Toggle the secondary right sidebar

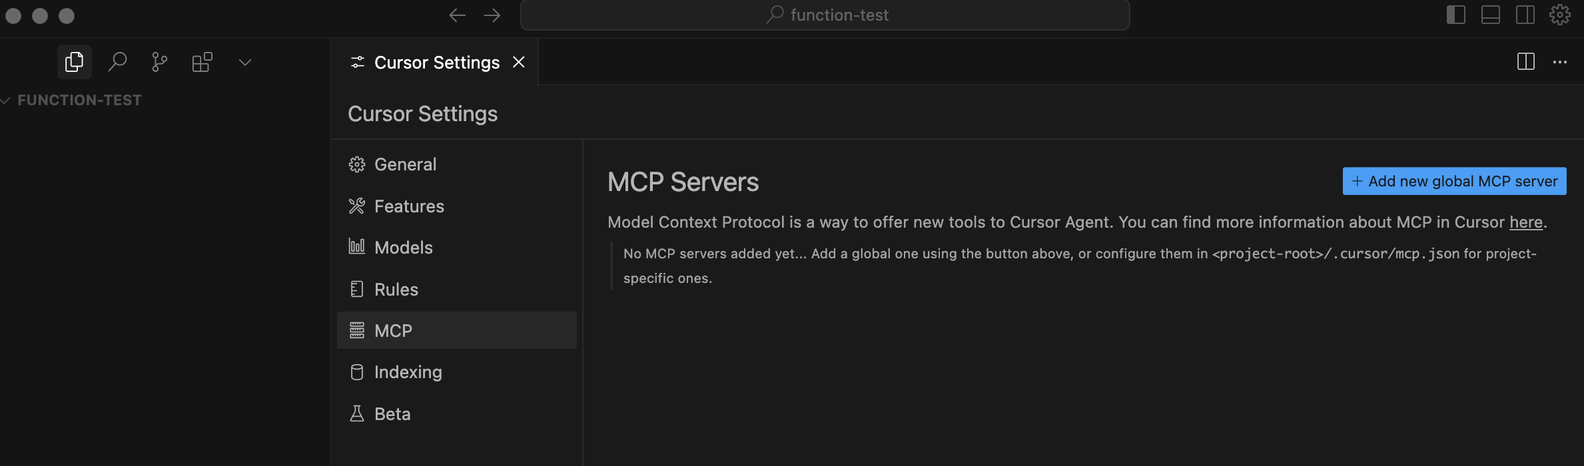[x=1525, y=15]
